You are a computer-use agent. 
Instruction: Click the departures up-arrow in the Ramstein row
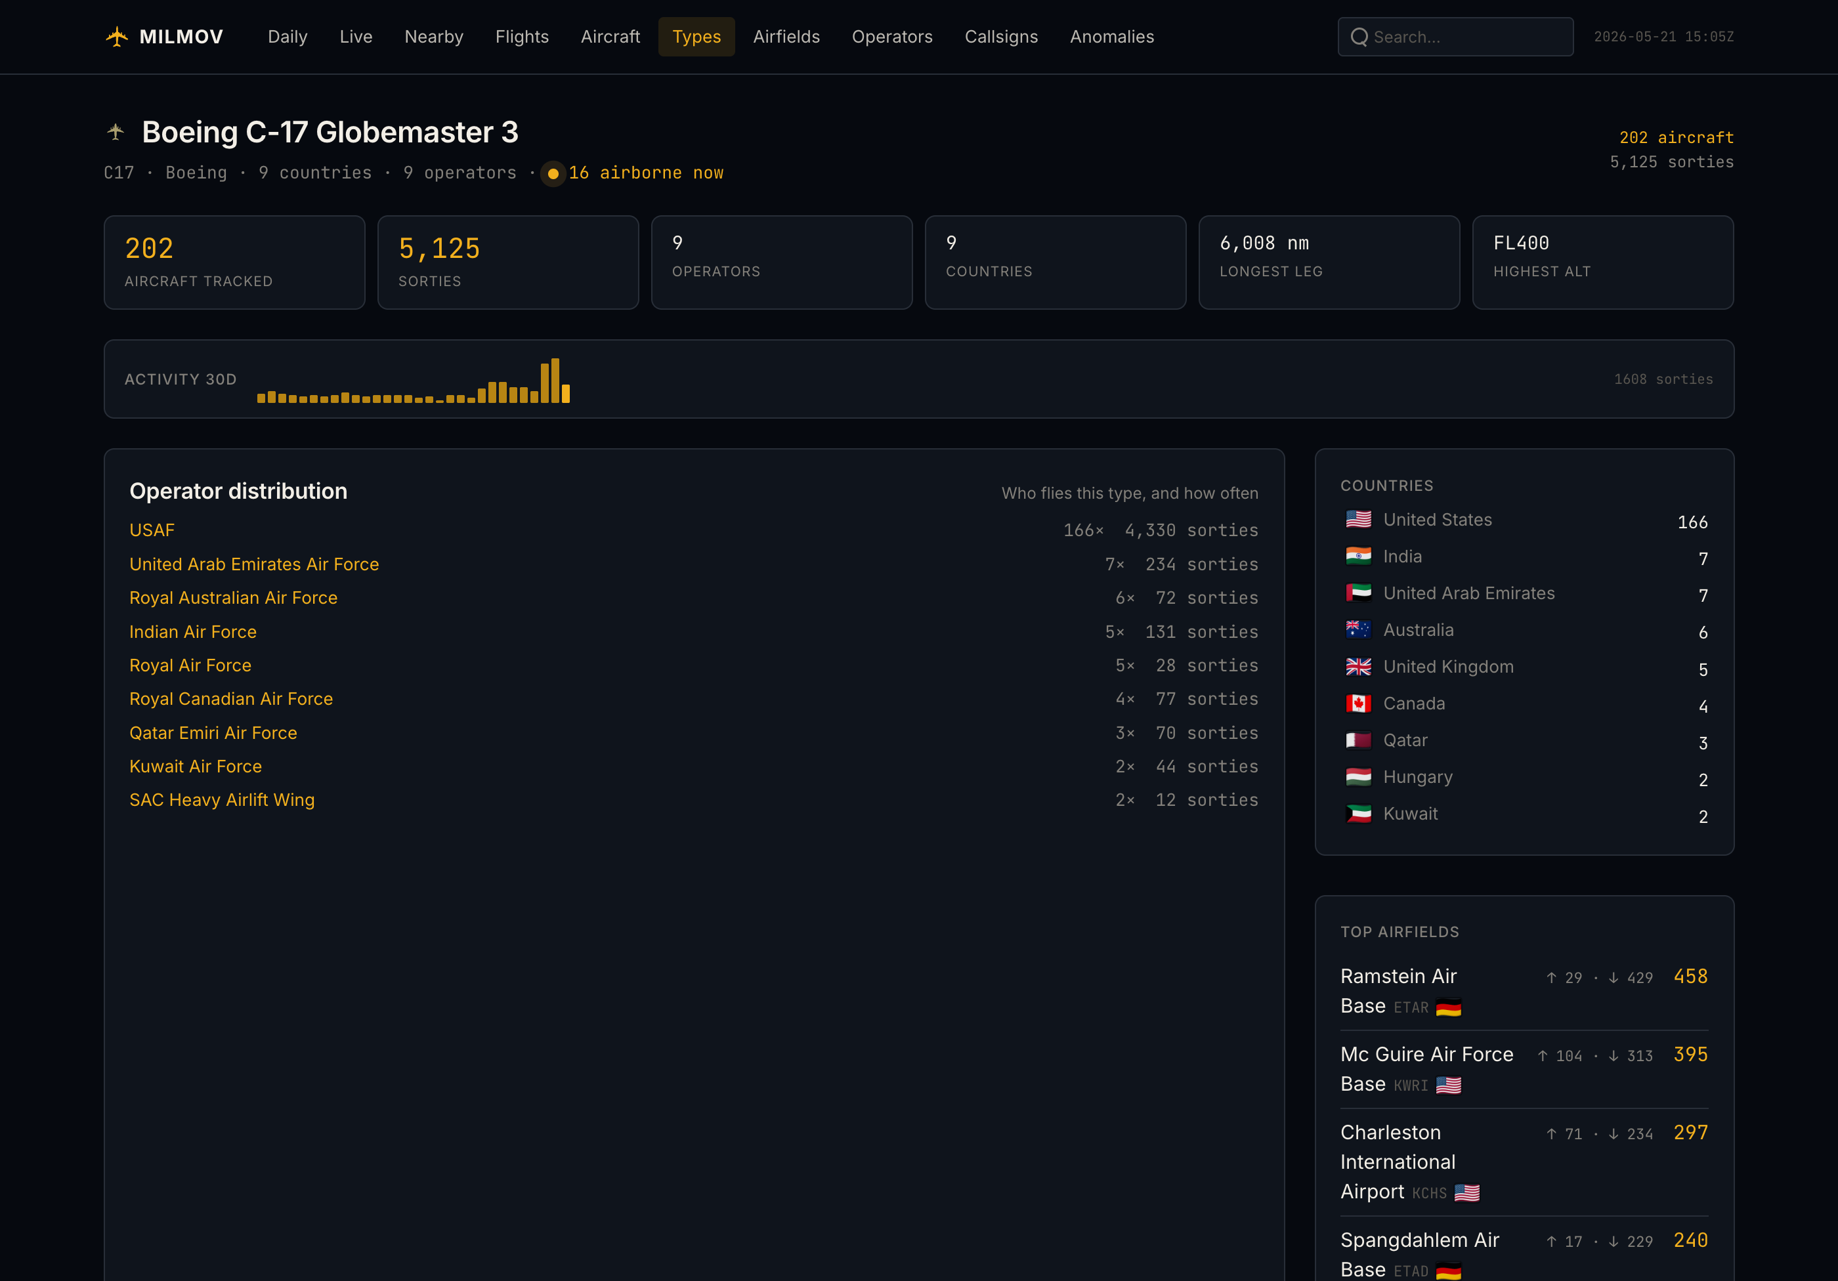click(x=1551, y=978)
